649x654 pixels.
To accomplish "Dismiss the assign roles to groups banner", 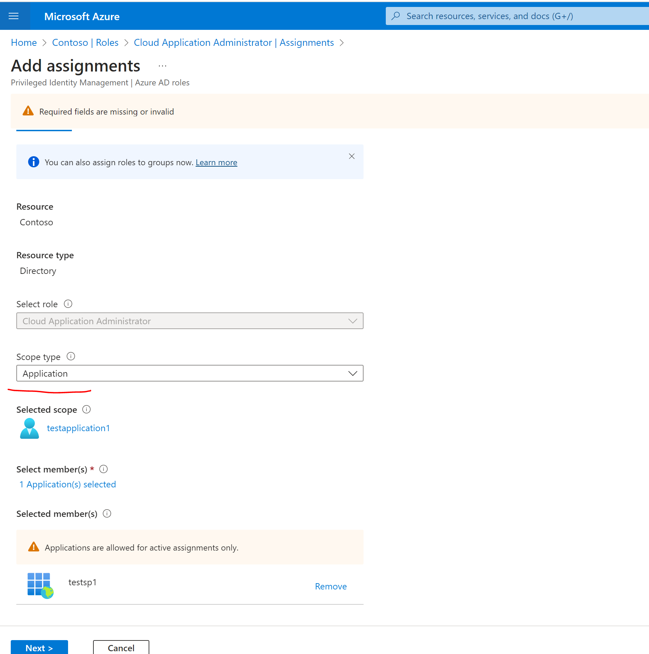I will click(352, 156).
